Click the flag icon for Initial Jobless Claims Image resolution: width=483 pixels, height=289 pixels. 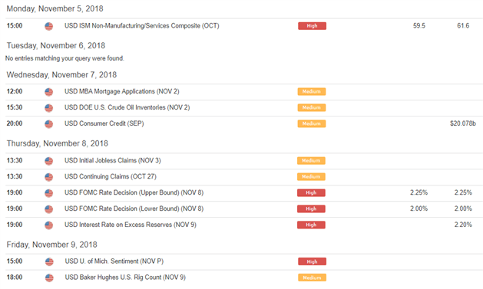pyautogui.click(x=48, y=161)
